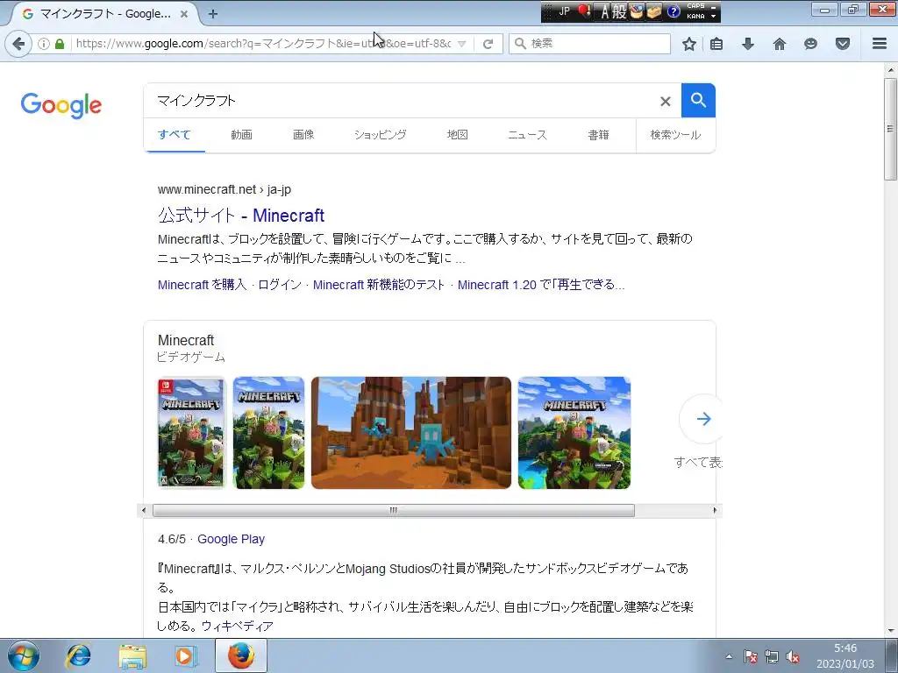Click the すべて表示 link
898x673 pixels.
pos(698,463)
